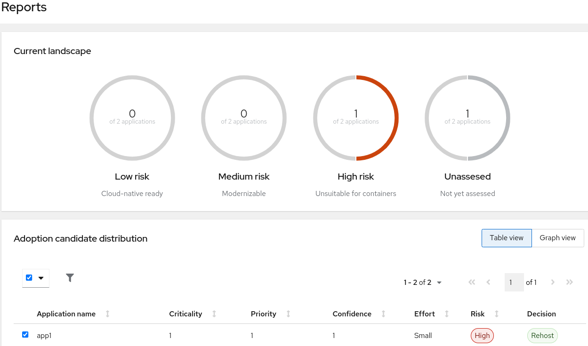Switch to Graph view
The image size is (588, 346).
point(557,238)
